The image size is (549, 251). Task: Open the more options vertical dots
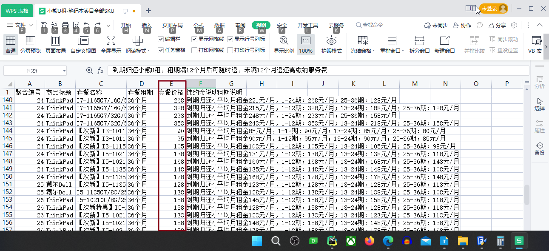pyautogui.click(x=529, y=25)
